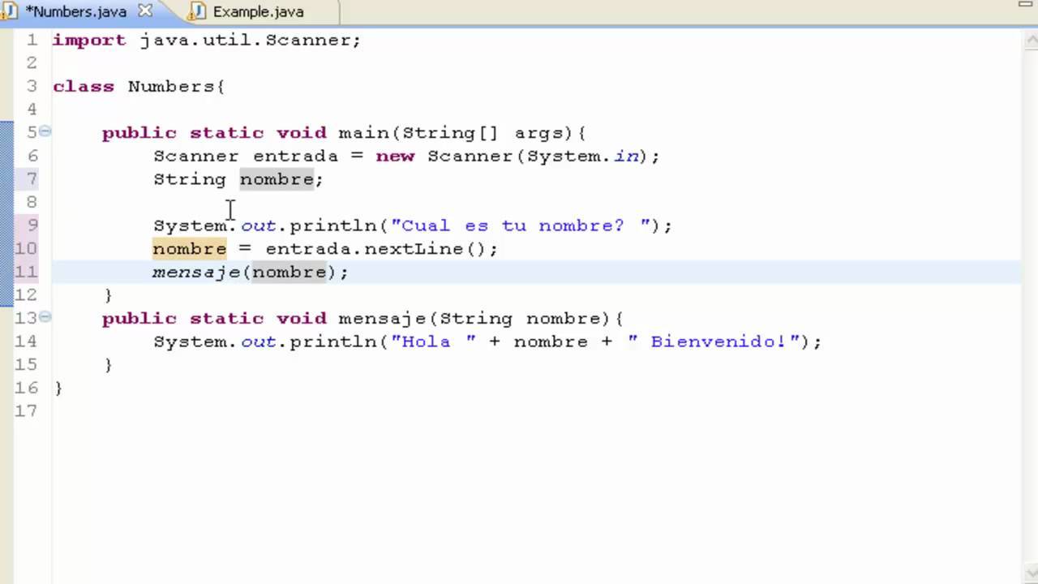Click line number 15 in the ruler
Screen dimensions: 1038x584
coord(26,365)
